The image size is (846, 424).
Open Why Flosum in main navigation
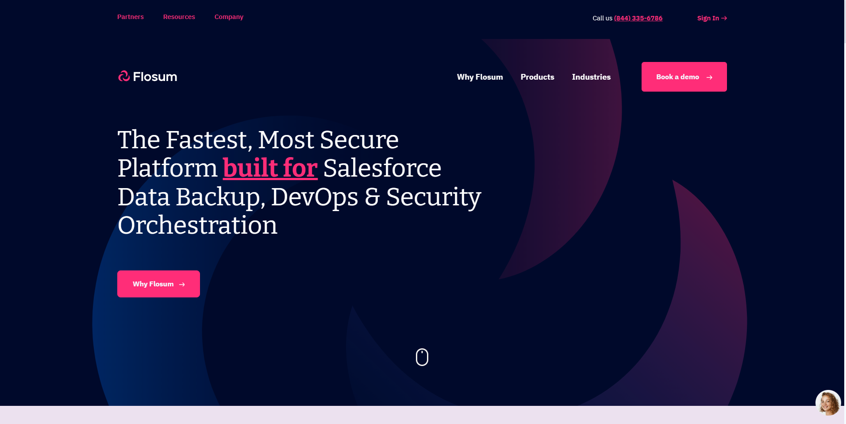click(x=480, y=77)
